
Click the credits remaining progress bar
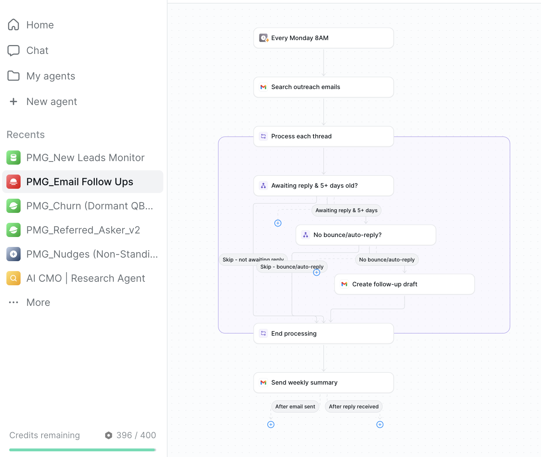point(82,449)
